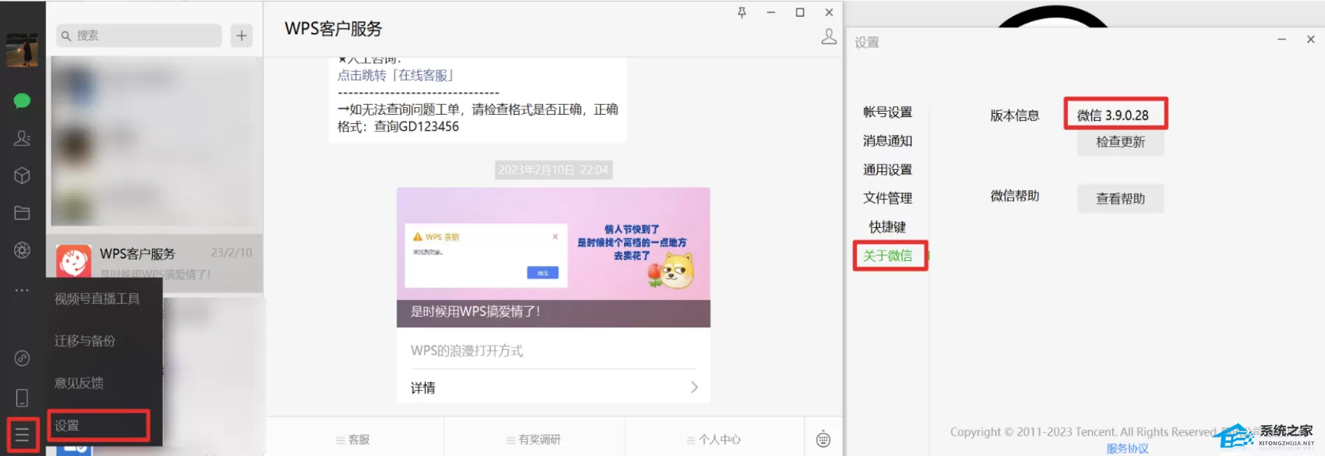
Task: Click the 点击跳转「在线客服」 link
Action: [396, 75]
